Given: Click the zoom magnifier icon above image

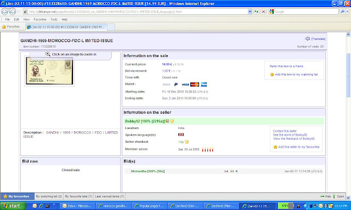Looking at the screenshot, I should click(x=48, y=54).
